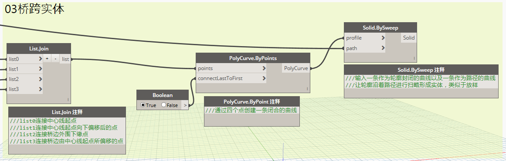Click the list3 input port on List.Join
This screenshot has width=506, height=161.
point(25,89)
